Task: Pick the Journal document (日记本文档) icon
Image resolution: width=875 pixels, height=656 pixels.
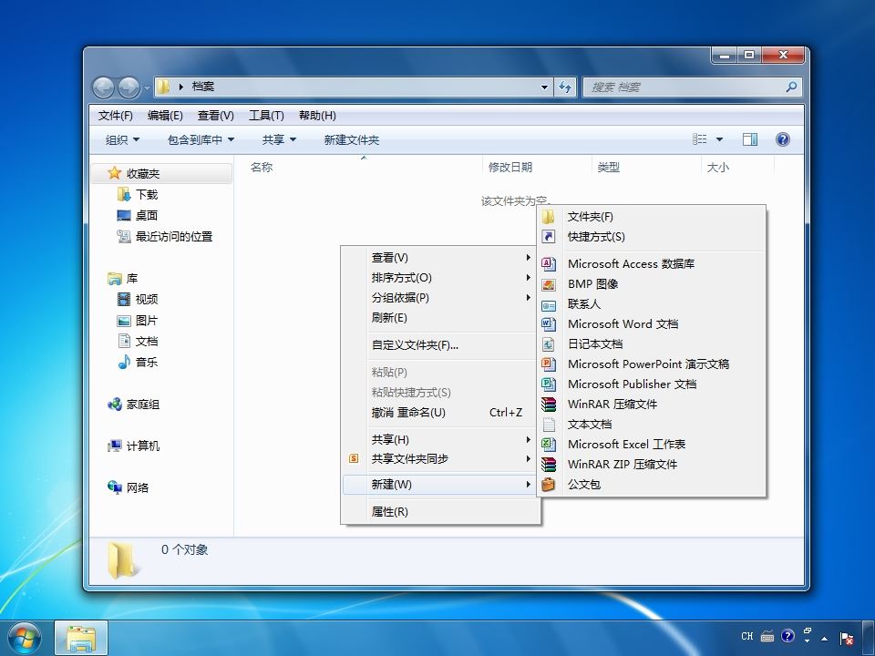Action: (x=549, y=344)
